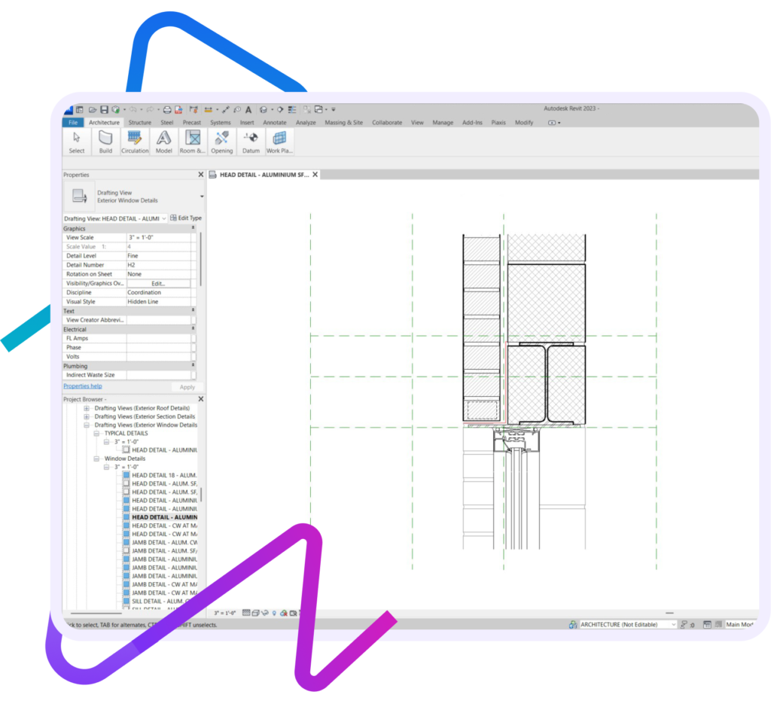Collapse the Electrical section in Properties
Viewport: 771px width, 713px height.
193,329
